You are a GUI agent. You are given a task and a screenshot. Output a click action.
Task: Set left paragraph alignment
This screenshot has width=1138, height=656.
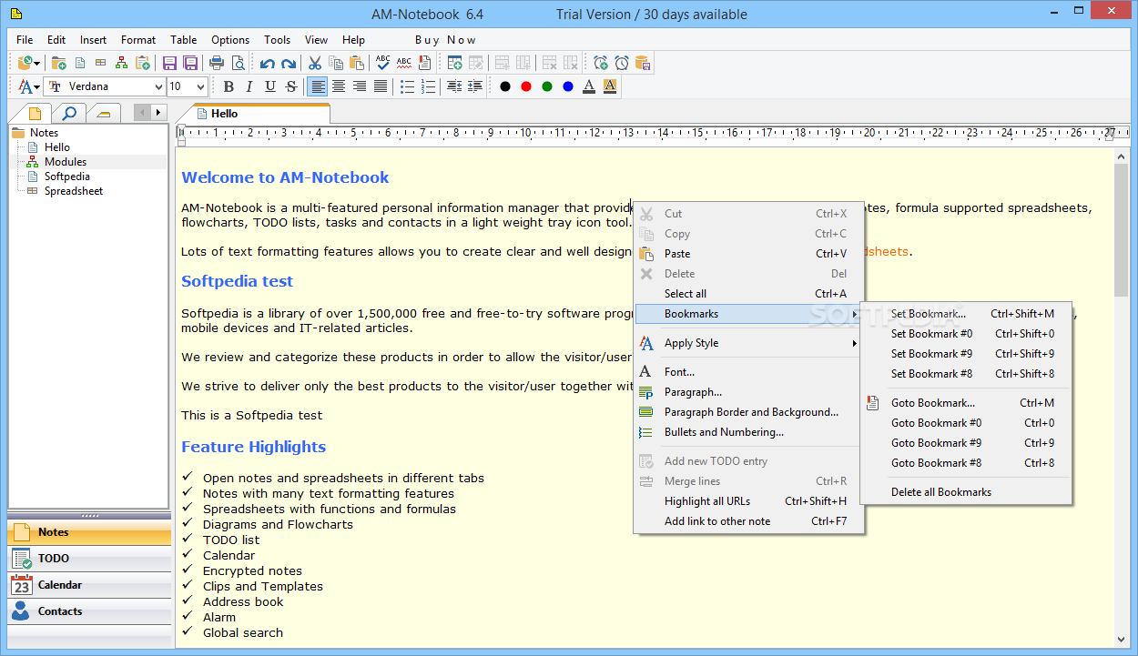pos(318,86)
